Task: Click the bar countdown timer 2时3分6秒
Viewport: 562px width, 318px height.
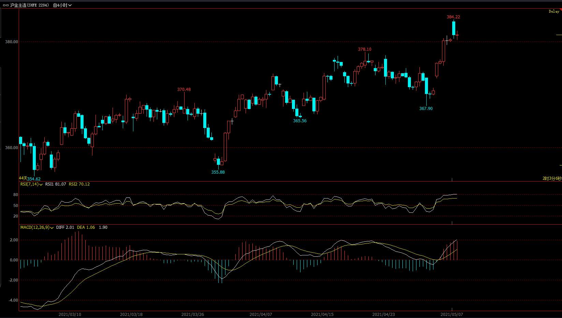Action: [552, 178]
